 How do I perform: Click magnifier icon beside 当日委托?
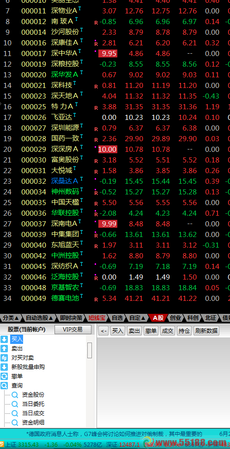pyautogui.click(x=15, y=404)
